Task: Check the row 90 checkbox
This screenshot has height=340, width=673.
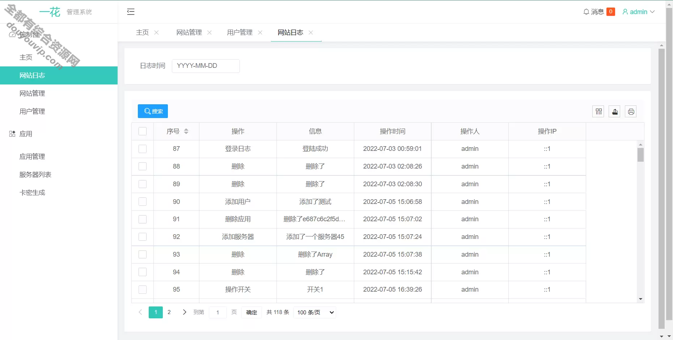Action: point(143,202)
